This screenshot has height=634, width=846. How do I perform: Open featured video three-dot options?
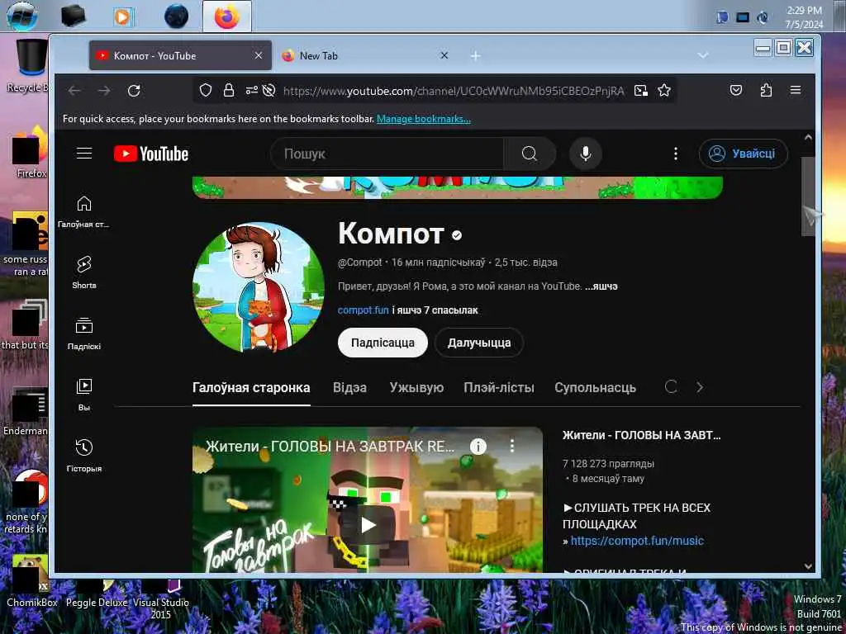click(x=511, y=445)
